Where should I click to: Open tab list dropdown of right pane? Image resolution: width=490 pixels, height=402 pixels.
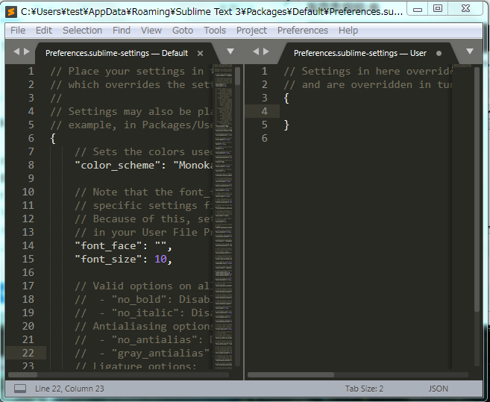(470, 51)
